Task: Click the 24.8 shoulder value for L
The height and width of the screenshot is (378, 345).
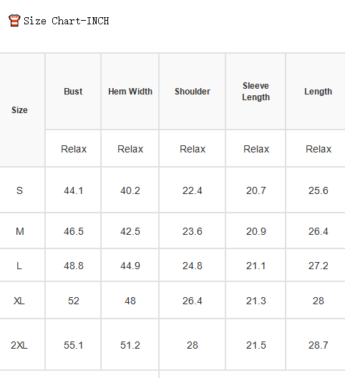Action: [193, 266]
